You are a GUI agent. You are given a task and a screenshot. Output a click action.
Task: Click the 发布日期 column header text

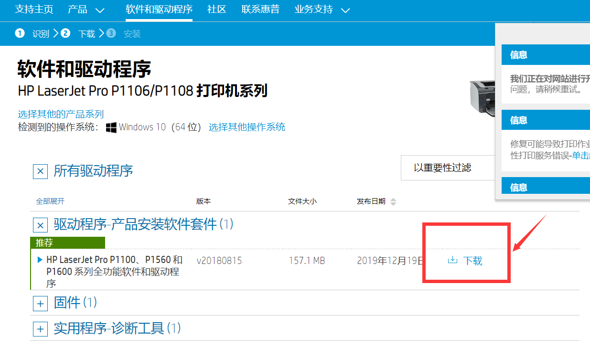click(x=371, y=201)
